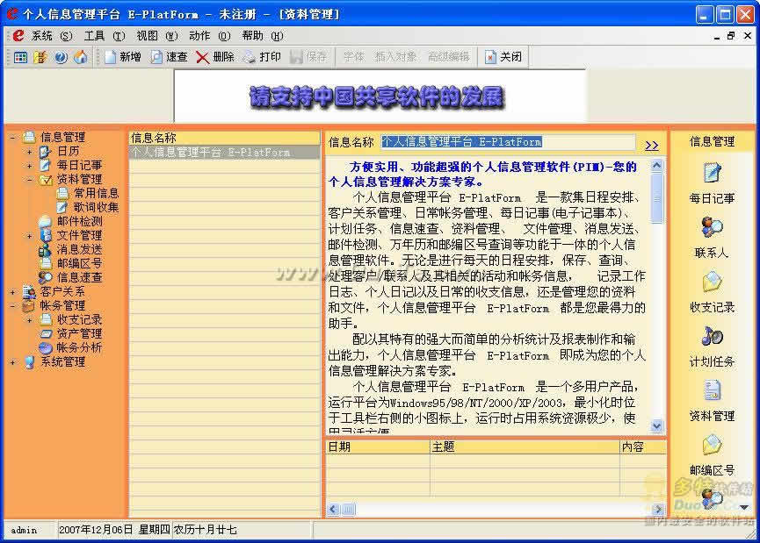The height and width of the screenshot is (543, 760).
Task: Open the 帮助(H) menu
Action: [262, 36]
